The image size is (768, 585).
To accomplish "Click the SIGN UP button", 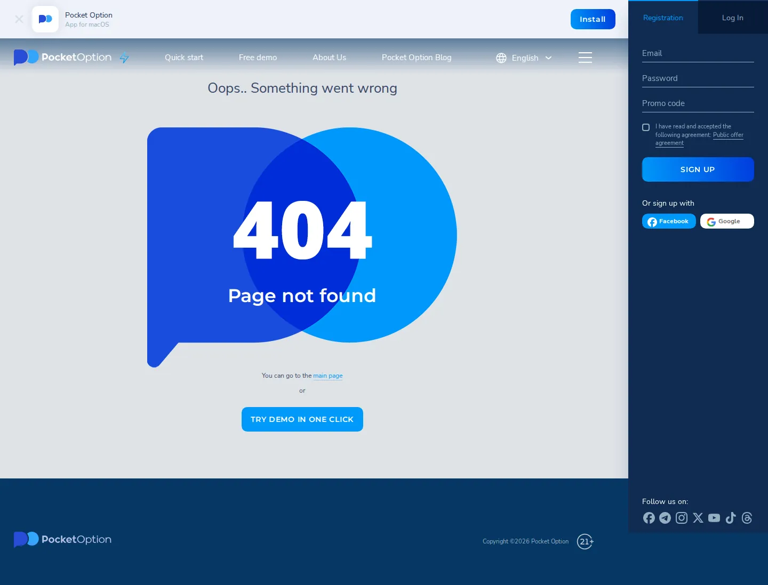I will coord(698,169).
